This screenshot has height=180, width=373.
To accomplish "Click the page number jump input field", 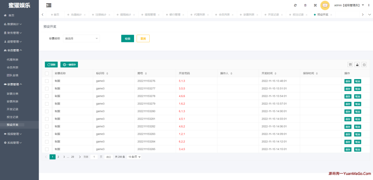I will (94, 157).
